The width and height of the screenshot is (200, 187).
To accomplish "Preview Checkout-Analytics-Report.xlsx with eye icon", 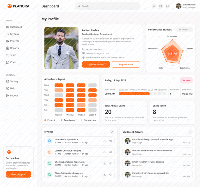I will click(110, 163).
